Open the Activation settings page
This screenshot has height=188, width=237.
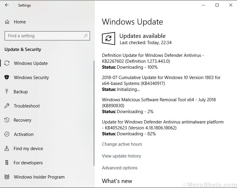pos(24,134)
